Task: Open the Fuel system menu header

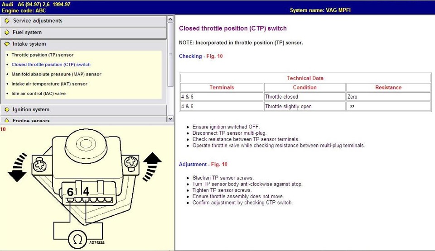Action: coord(83,33)
